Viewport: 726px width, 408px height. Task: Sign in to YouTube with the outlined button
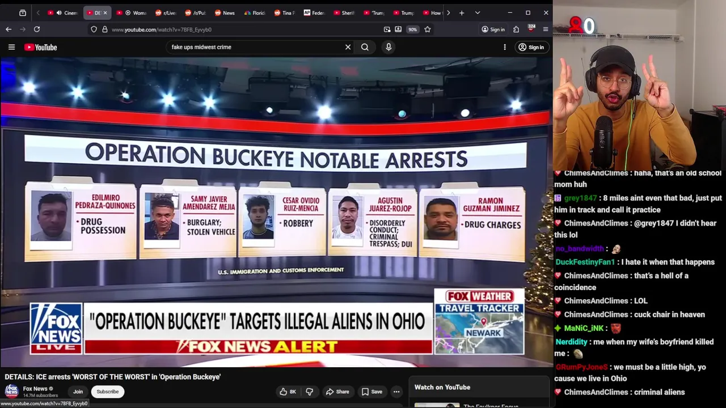tap(531, 47)
